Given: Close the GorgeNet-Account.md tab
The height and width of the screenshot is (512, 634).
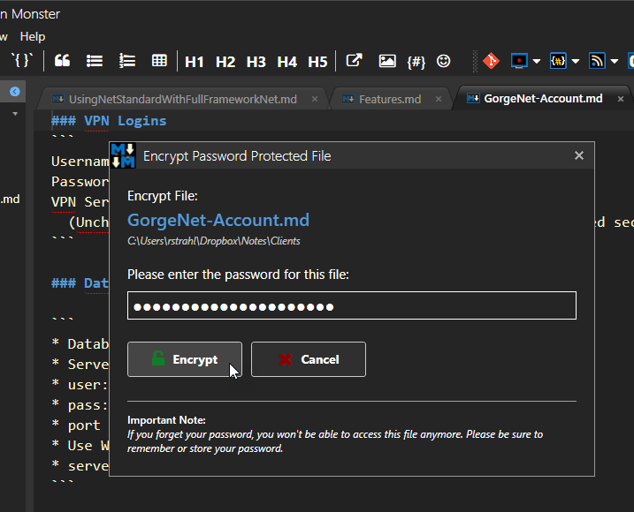Looking at the screenshot, I should [621, 99].
